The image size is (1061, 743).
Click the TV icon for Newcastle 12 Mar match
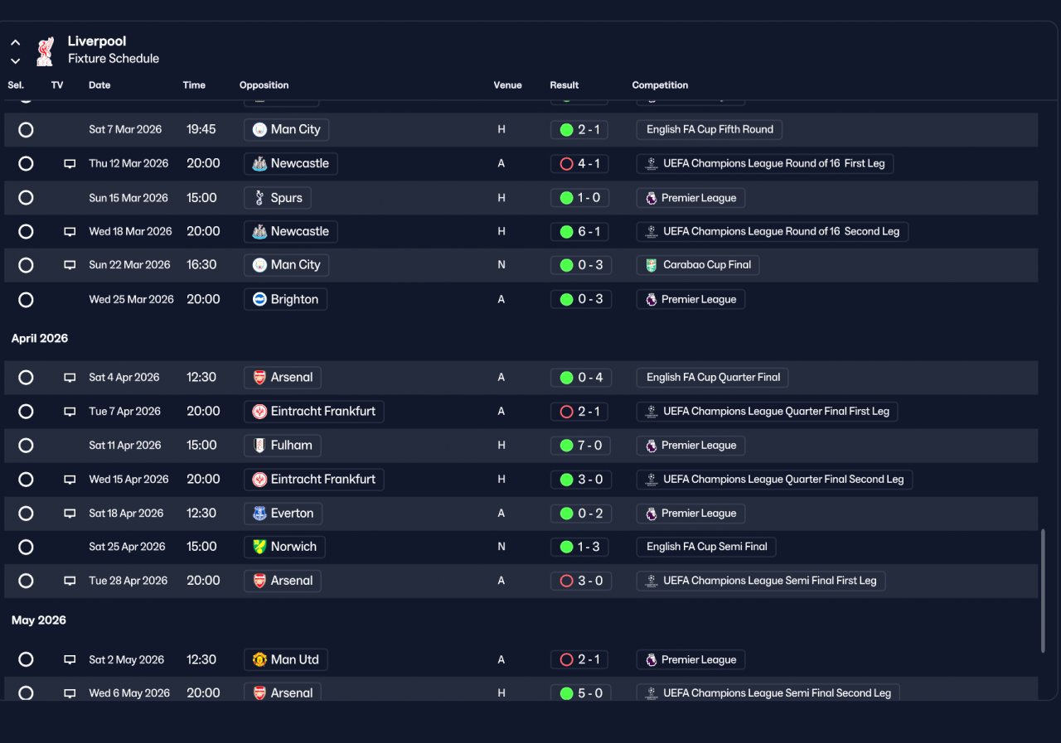[70, 164]
